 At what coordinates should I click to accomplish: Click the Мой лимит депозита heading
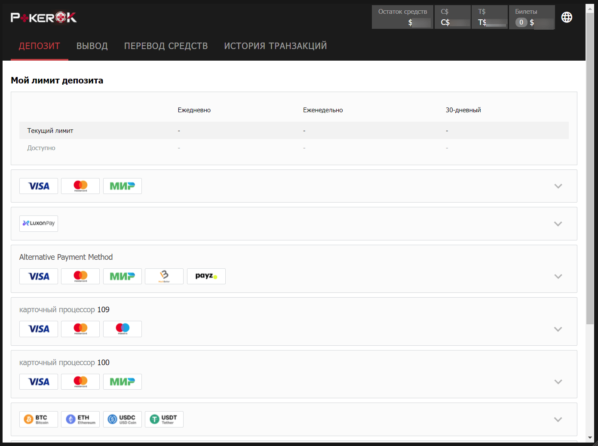[x=57, y=80]
